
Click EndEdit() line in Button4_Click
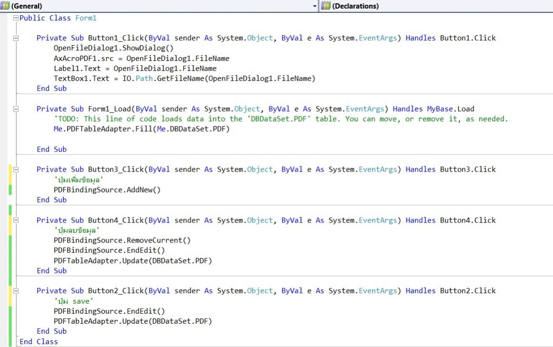point(109,251)
